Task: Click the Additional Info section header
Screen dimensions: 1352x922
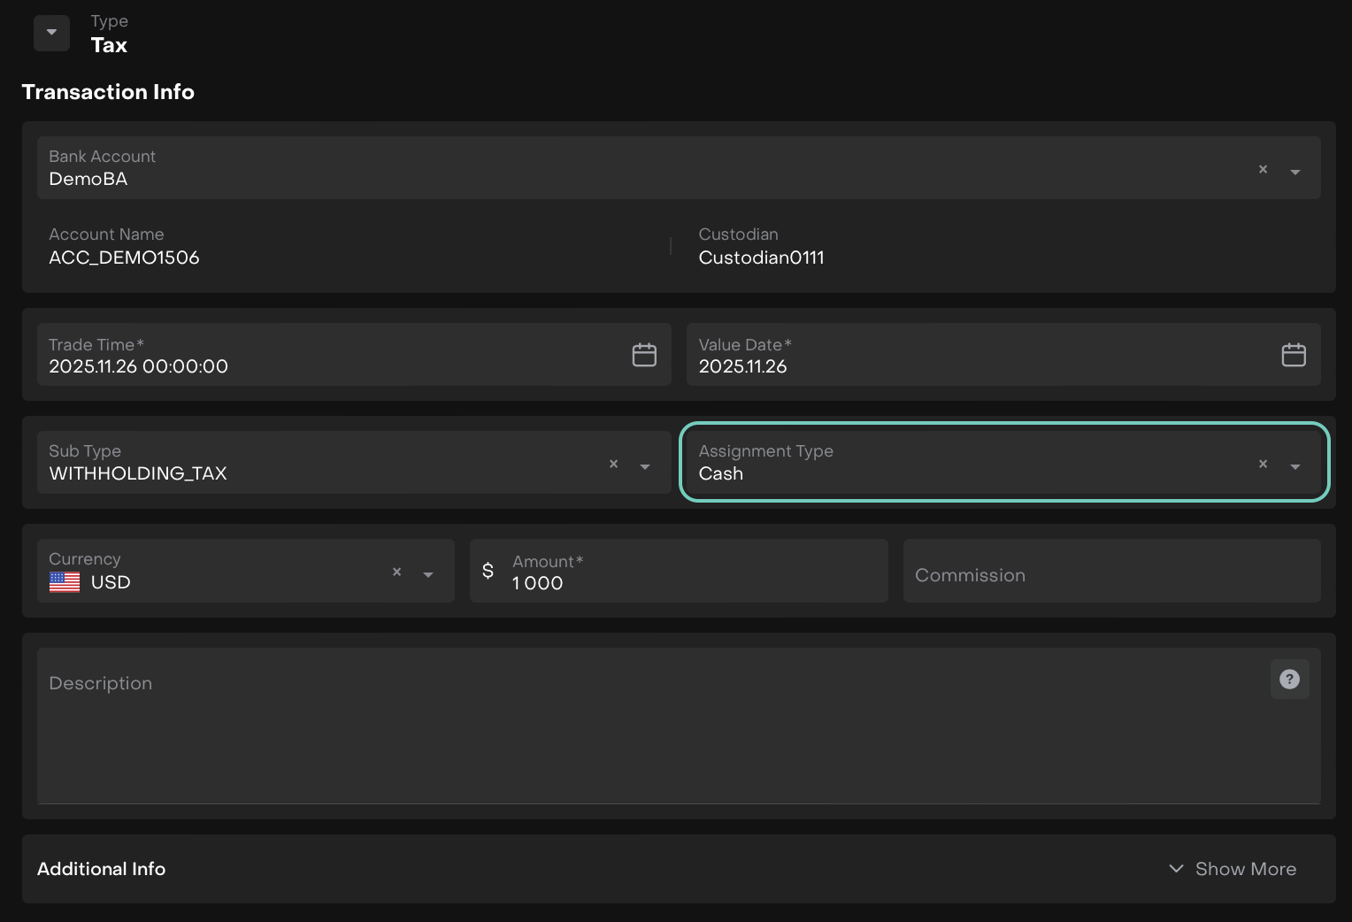Action: click(102, 869)
